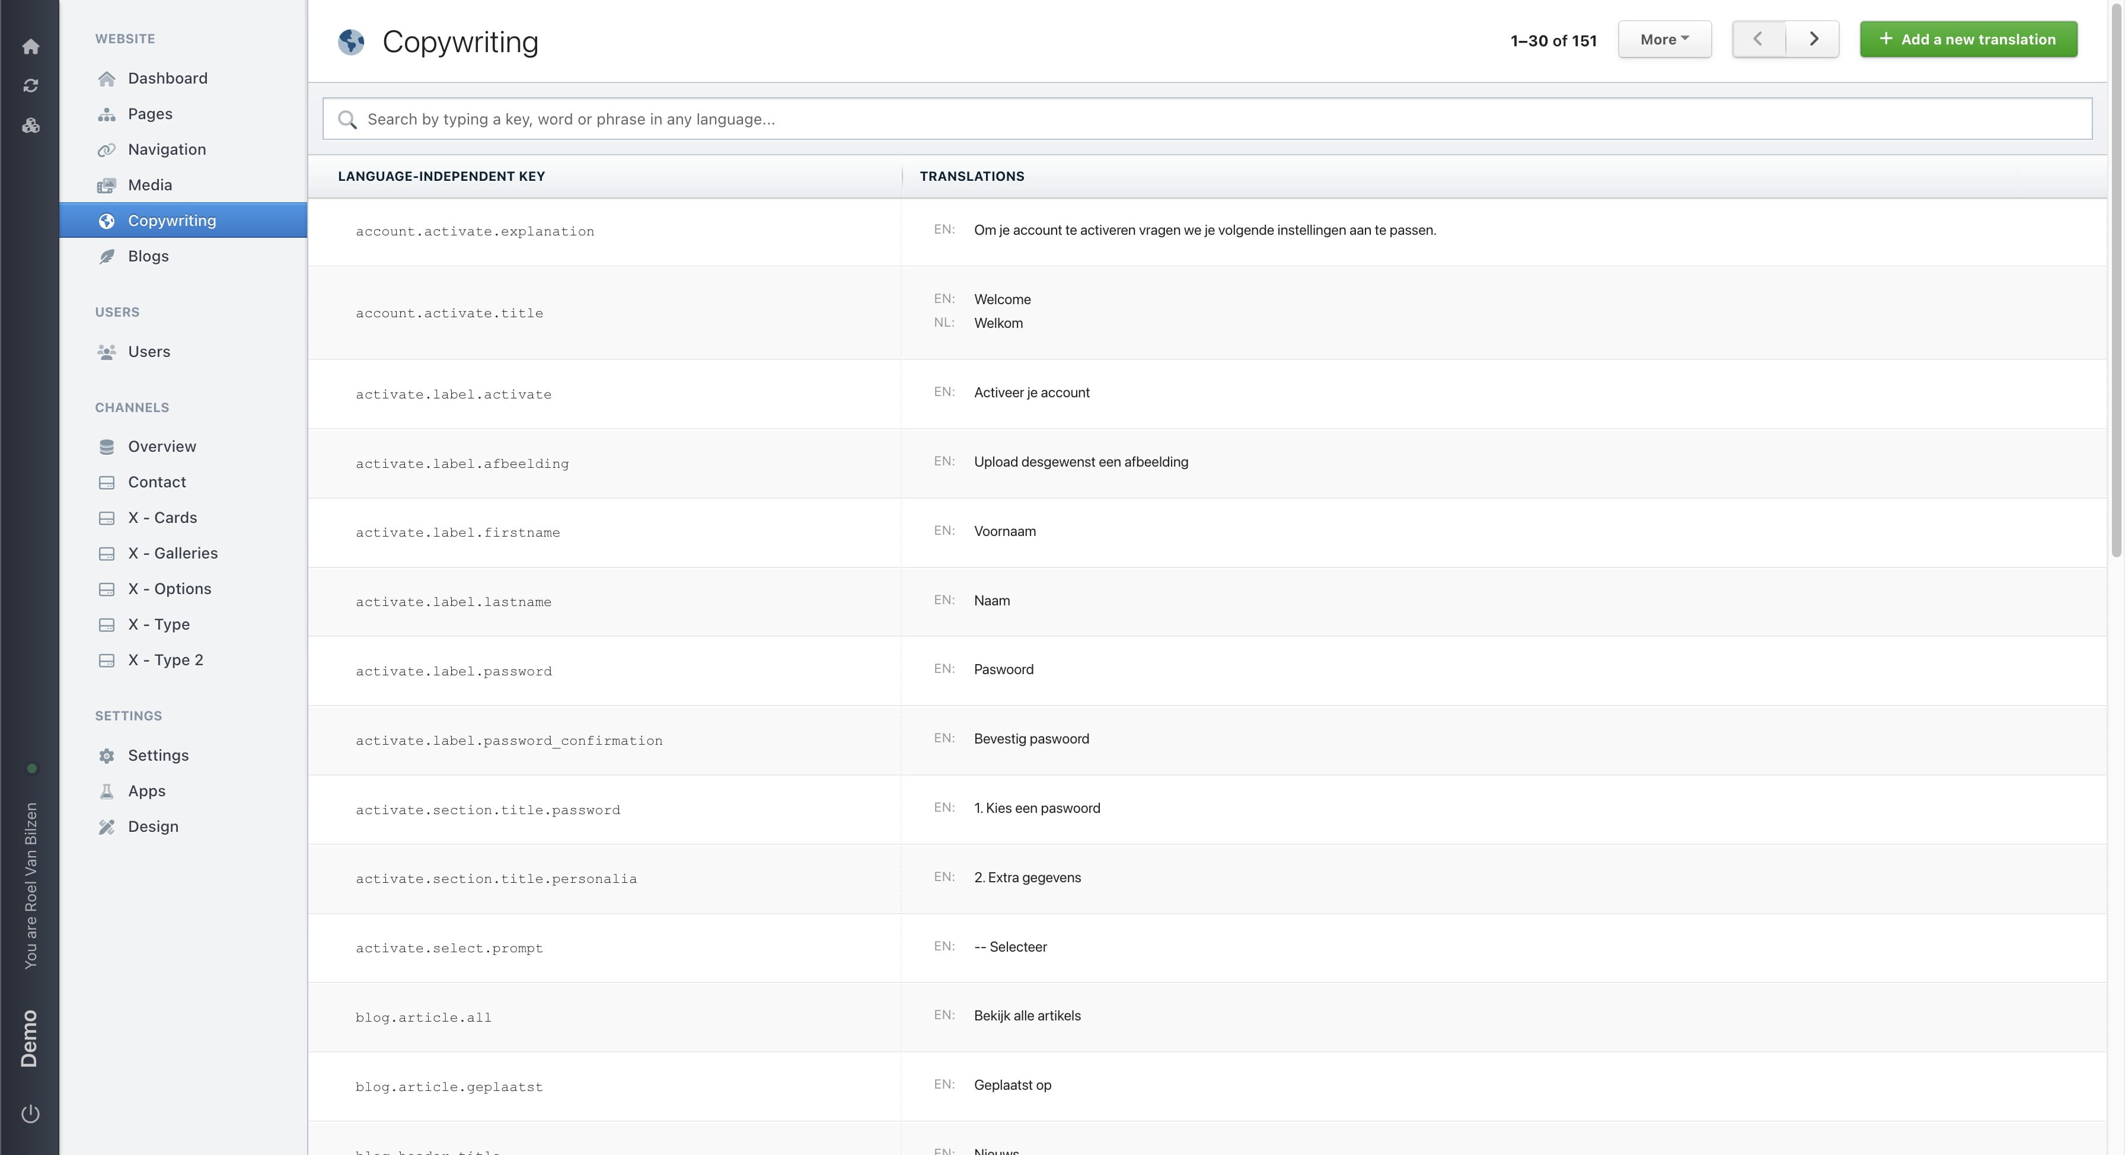Screen dimensions: 2125x1155
Task: Open the Apps flask icon under Settings
Action: tap(107, 790)
